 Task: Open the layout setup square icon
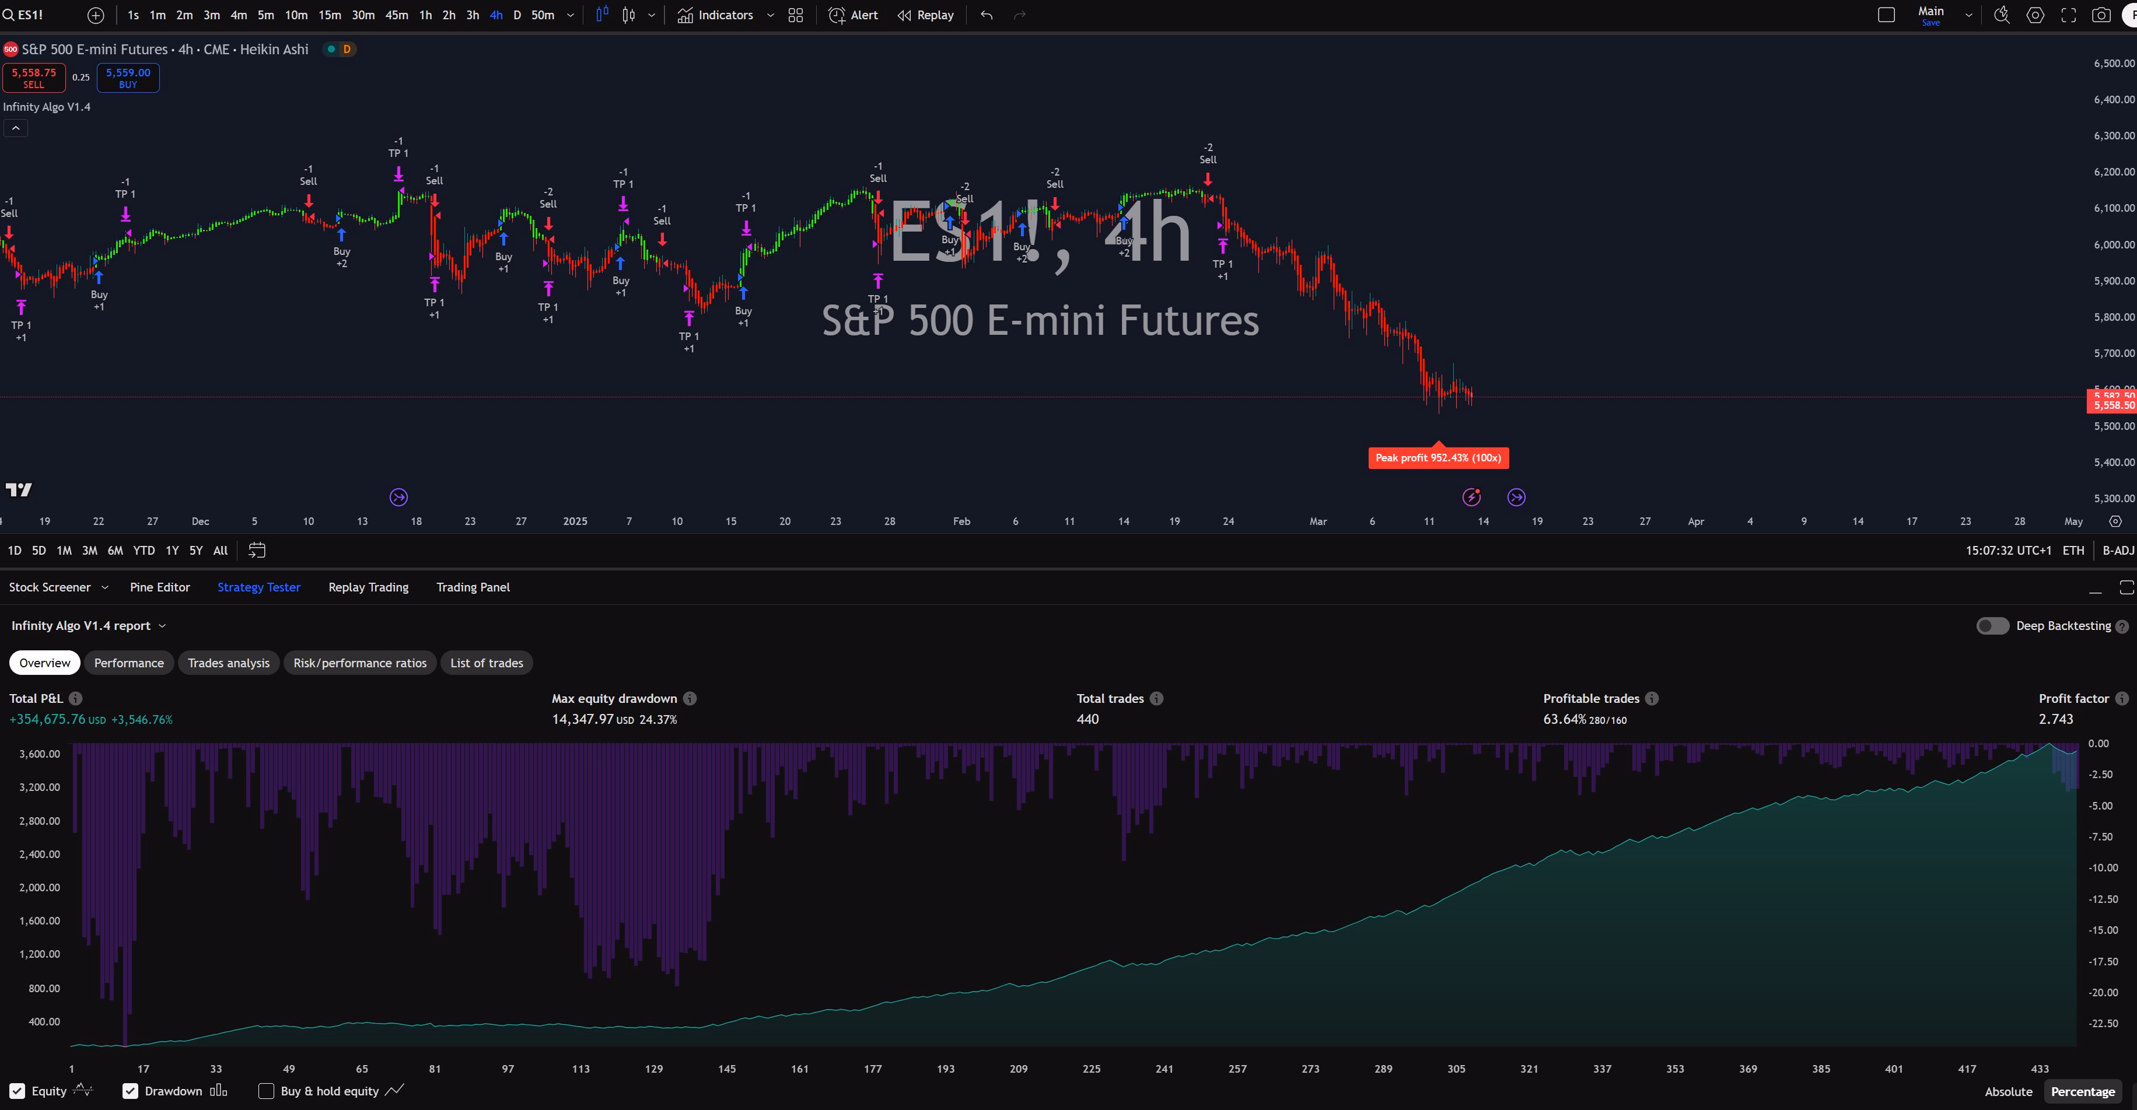pyautogui.click(x=1887, y=15)
